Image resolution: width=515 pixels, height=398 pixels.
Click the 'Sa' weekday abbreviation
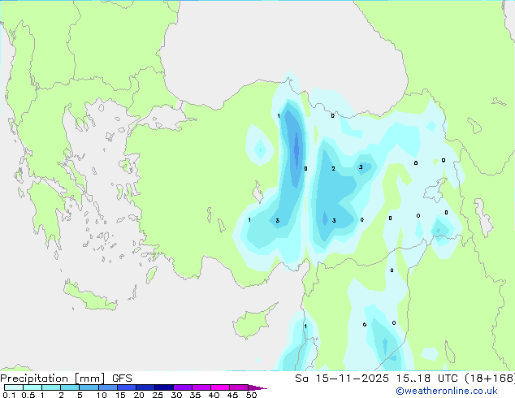coord(301,379)
